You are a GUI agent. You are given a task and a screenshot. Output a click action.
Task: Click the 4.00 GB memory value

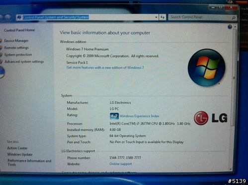click(x=115, y=130)
